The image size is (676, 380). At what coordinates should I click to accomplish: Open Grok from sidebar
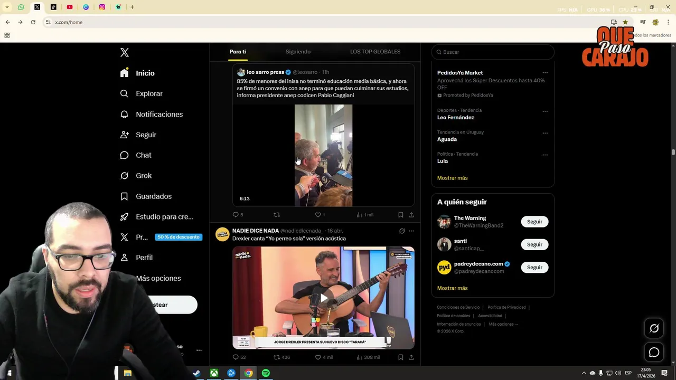(x=135, y=176)
